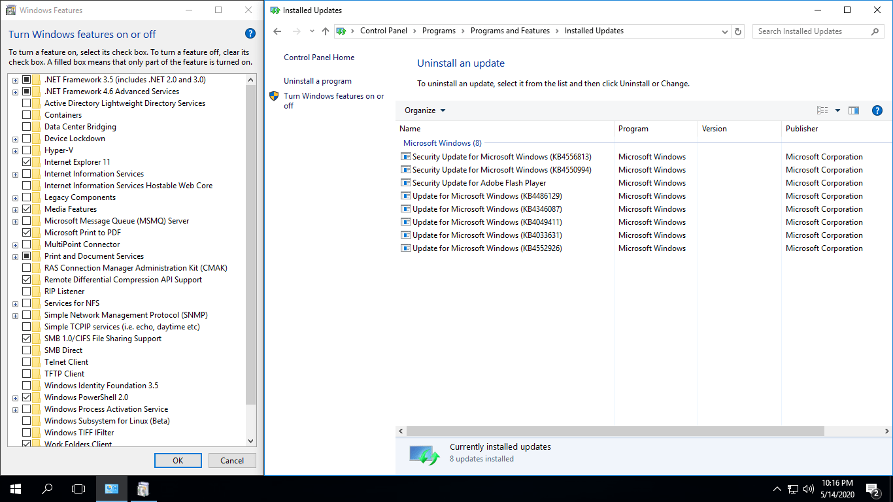This screenshot has width=893, height=502.
Task: Click the clock showing 10:16 PM
Action: click(x=837, y=483)
